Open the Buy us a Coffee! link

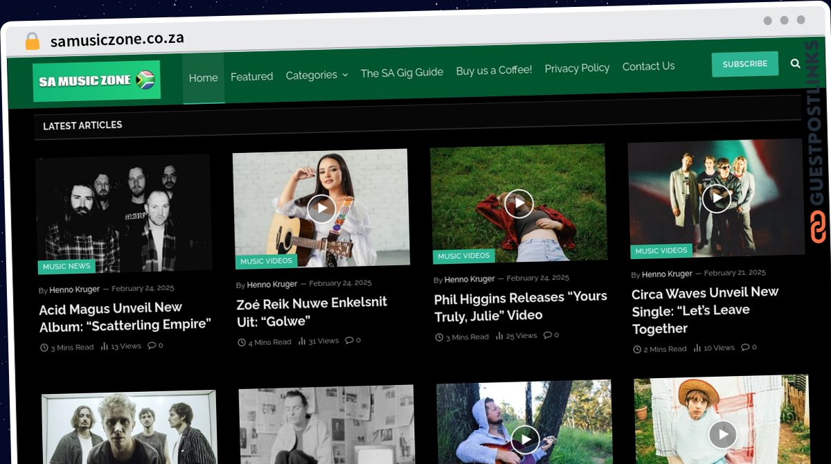click(493, 70)
